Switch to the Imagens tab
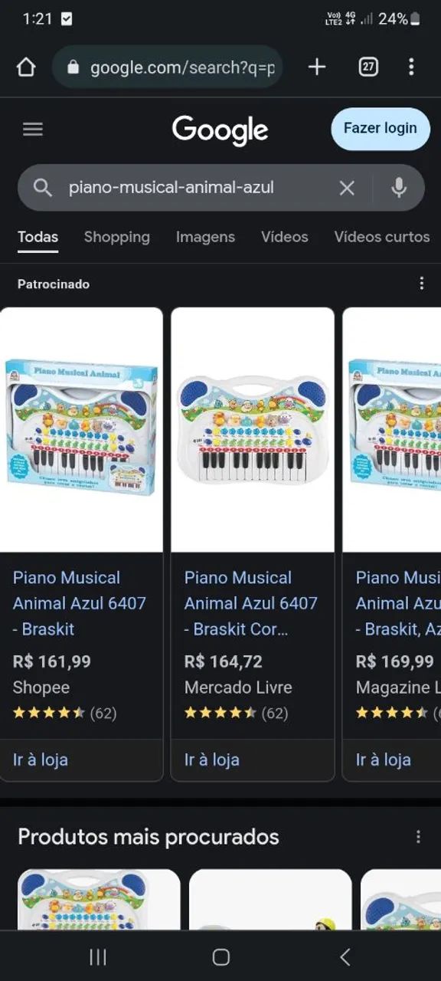The image size is (441, 981). pyautogui.click(x=205, y=238)
